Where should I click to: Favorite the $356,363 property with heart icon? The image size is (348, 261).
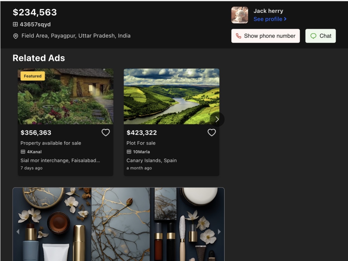click(x=106, y=133)
